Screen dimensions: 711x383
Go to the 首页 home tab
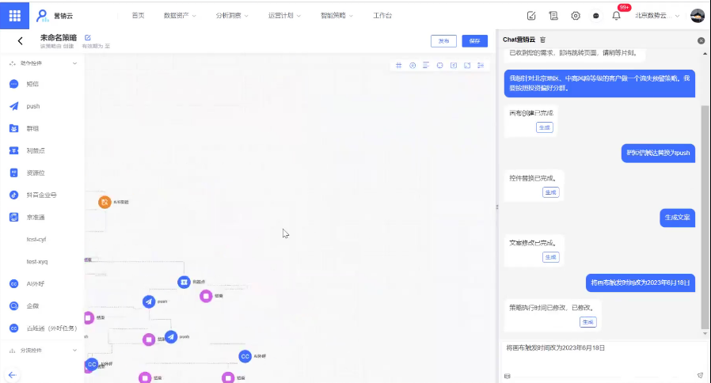(x=138, y=15)
